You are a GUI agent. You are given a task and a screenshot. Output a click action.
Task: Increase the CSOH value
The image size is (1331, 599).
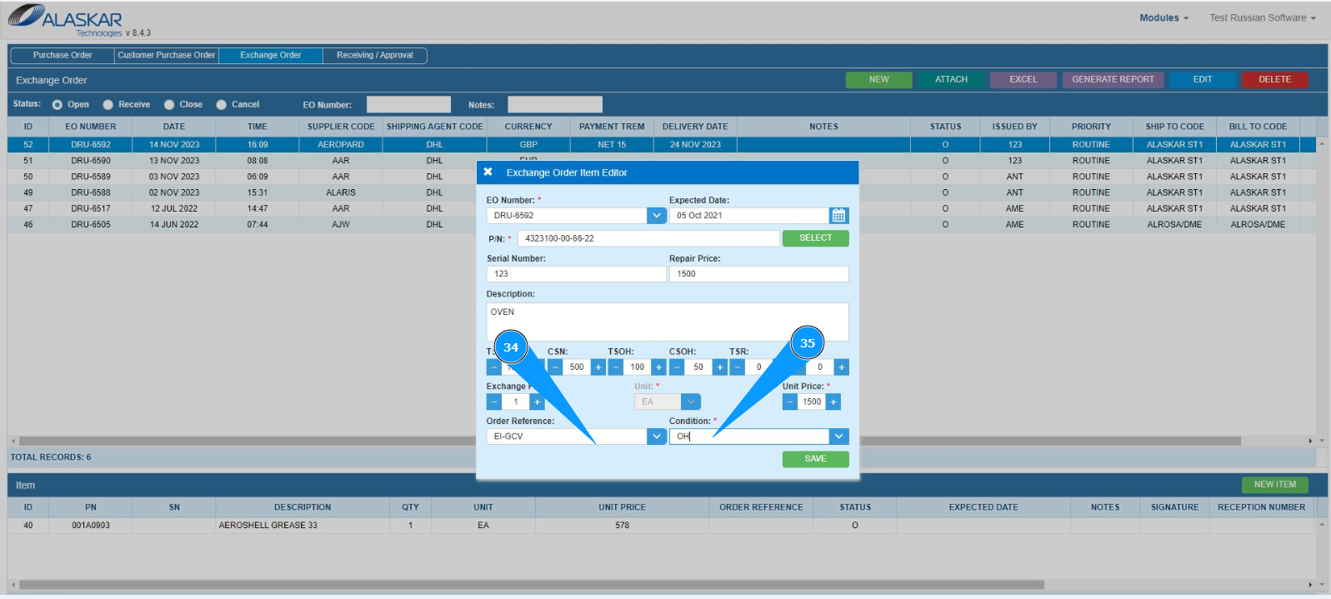(x=719, y=367)
